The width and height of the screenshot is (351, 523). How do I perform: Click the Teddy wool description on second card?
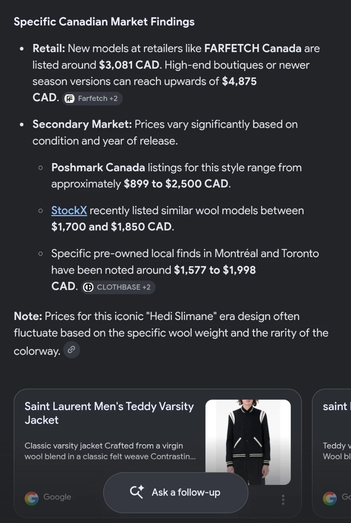(337, 451)
